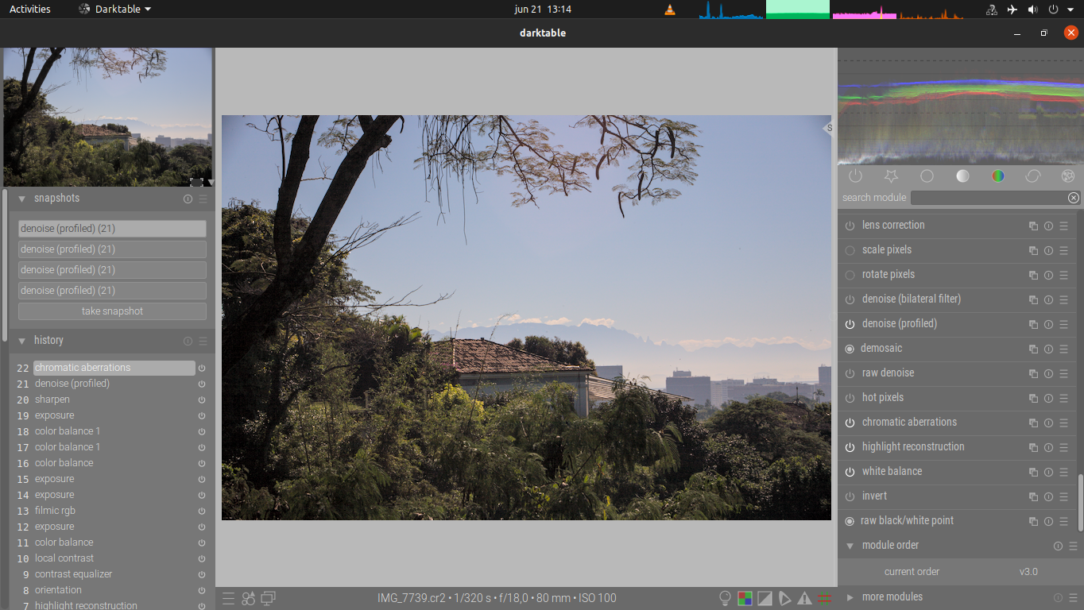1084x610 pixels.
Task: Switch to tone modules group tab
Action: point(962,176)
